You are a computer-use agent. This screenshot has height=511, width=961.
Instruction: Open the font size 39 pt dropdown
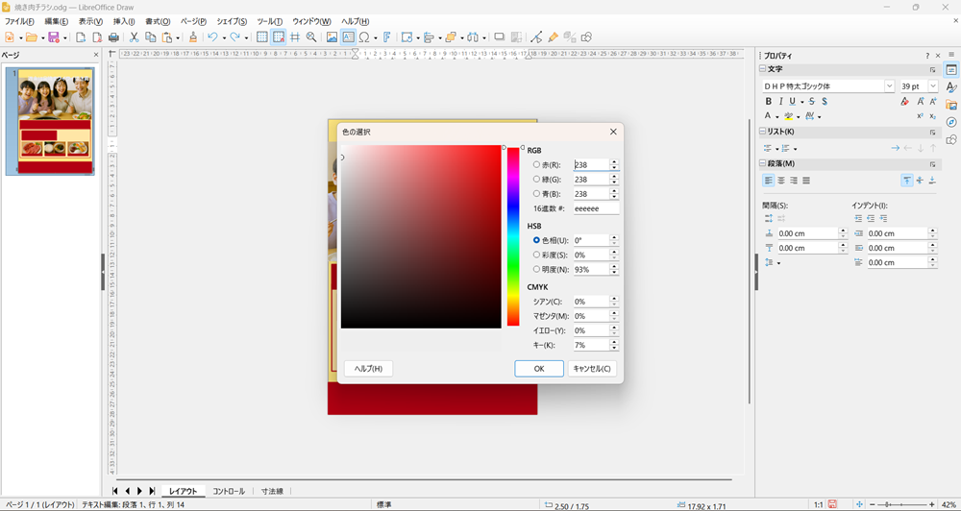(x=933, y=86)
